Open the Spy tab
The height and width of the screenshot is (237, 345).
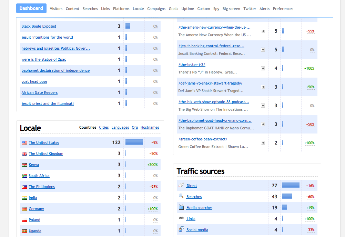coord(216,9)
